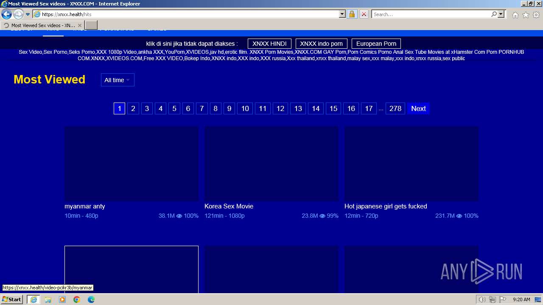Go to pagination page 12
The height and width of the screenshot is (305, 543).
tap(280, 108)
